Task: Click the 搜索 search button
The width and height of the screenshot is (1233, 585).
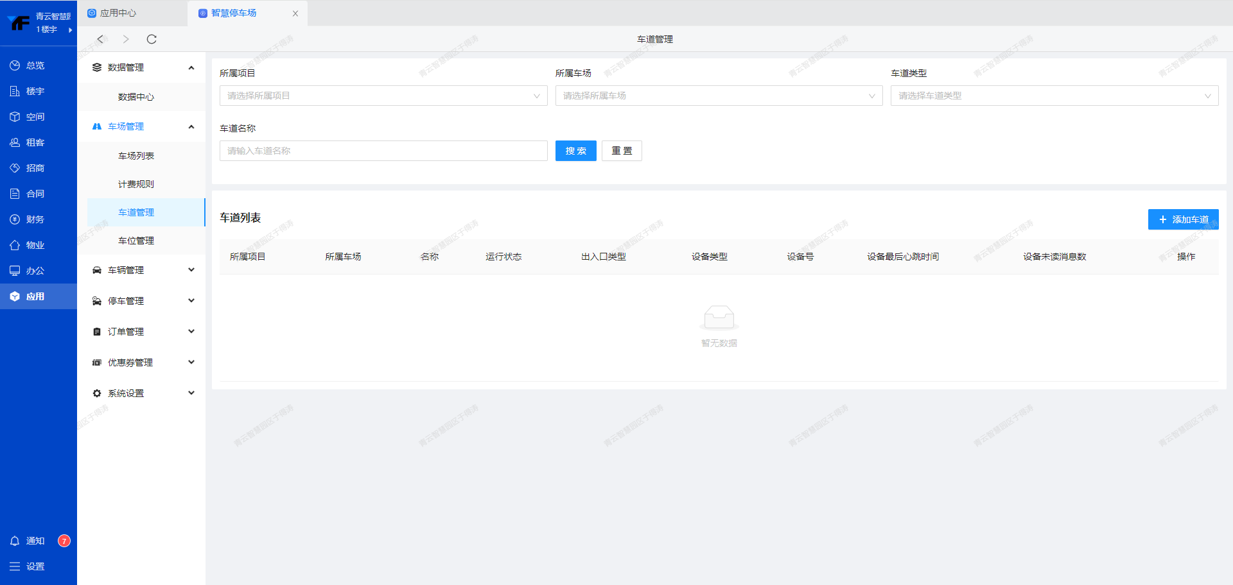Action: (x=575, y=151)
